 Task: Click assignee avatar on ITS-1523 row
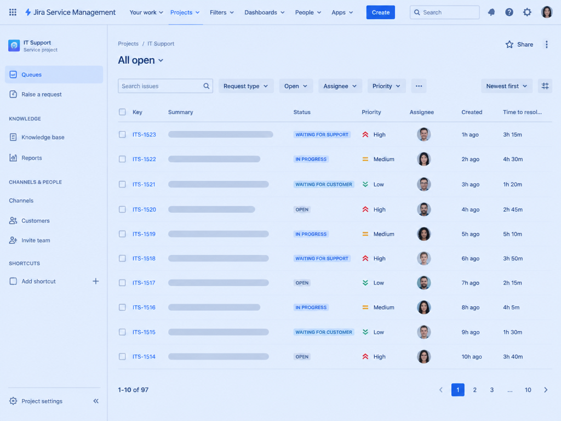tap(423, 135)
